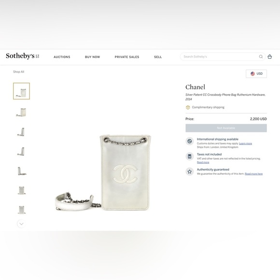The image size is (280, 280).
Task: Open the Buy Now menu
Action: pyautogui.click(x=93, y=57)
